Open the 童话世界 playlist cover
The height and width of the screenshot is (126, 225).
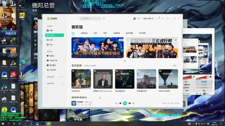click(147, 79)
